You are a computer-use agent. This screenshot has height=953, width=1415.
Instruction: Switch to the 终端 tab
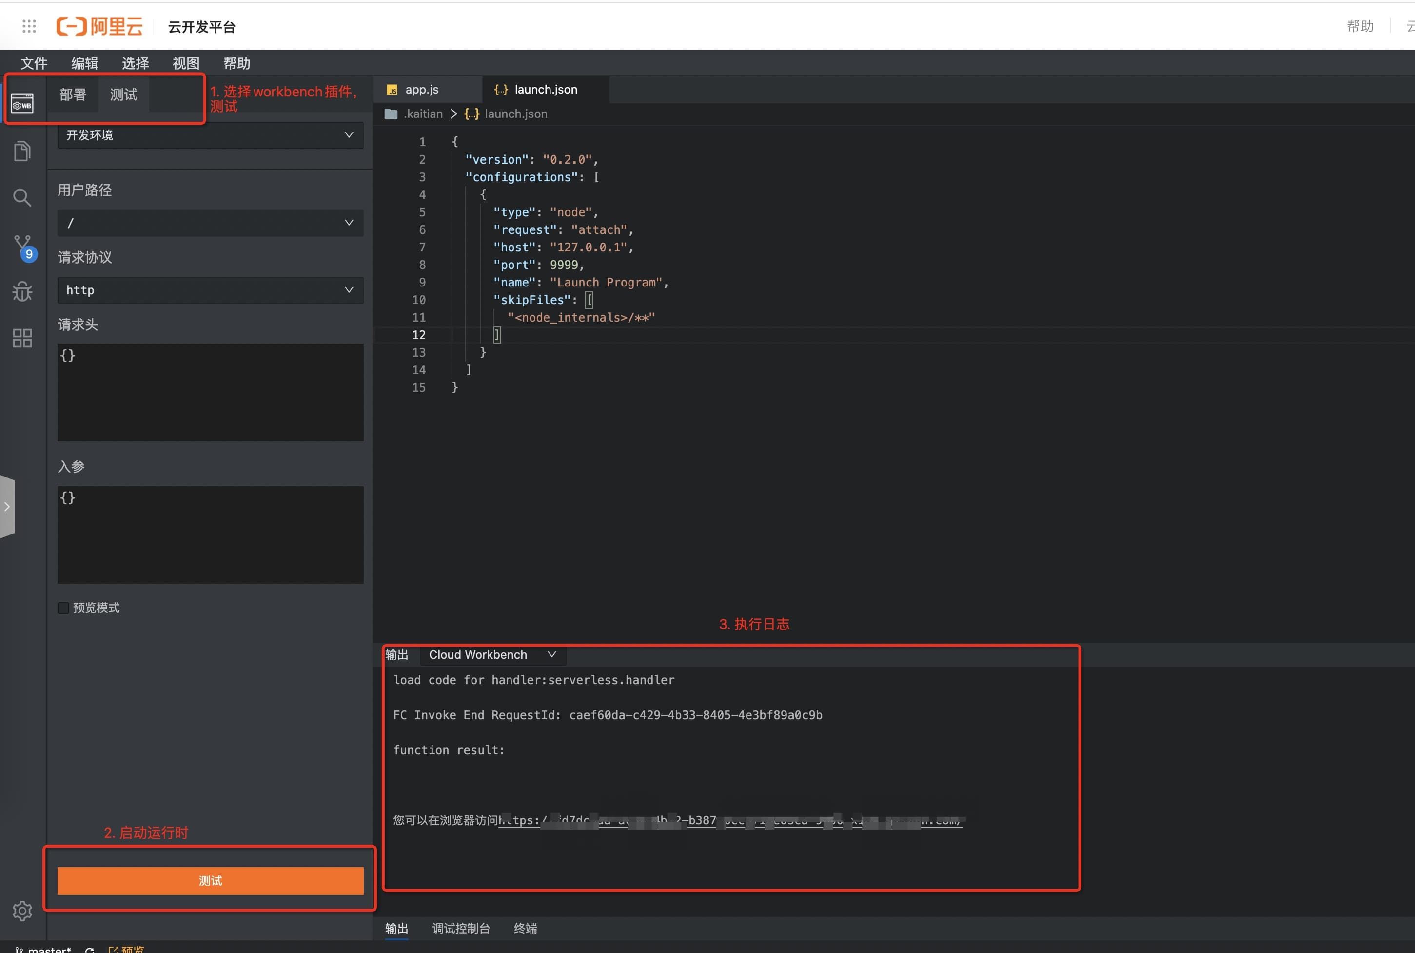tap(525, 928)
